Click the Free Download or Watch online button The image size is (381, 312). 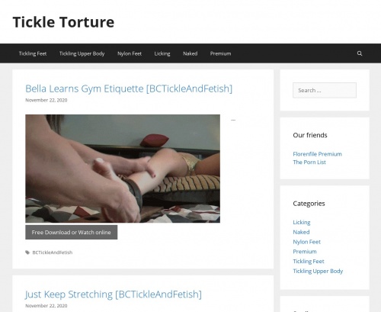tap(72, 232)
